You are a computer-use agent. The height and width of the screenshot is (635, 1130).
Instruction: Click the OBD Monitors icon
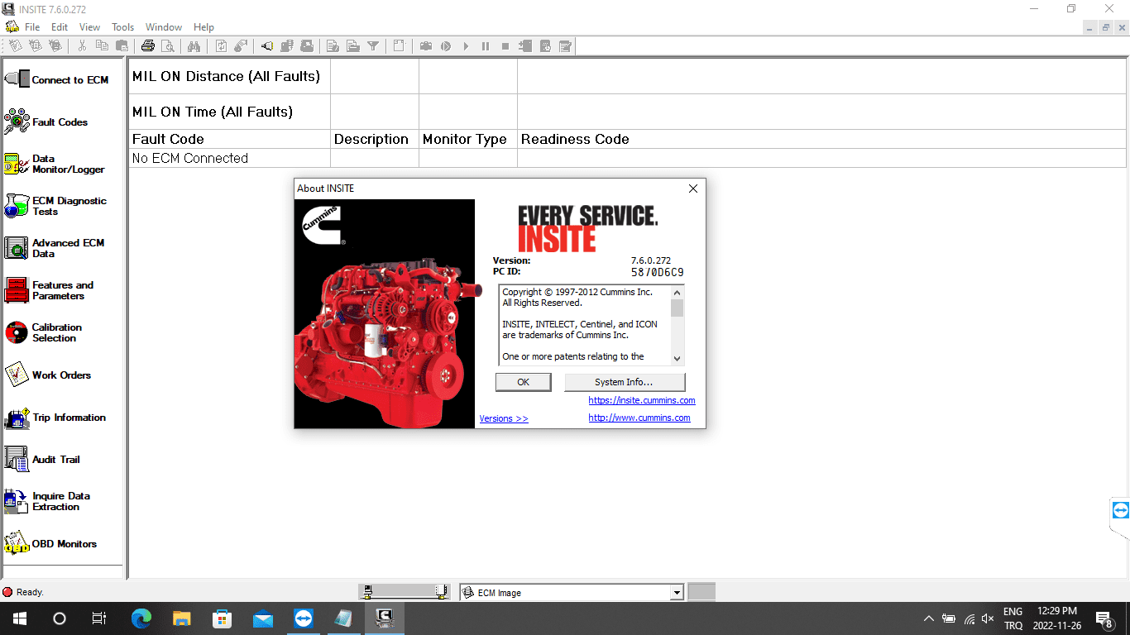pos(17,543)
